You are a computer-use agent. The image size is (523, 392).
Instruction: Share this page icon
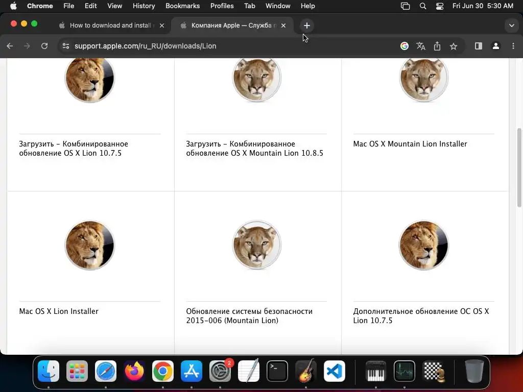(x=437, y=46)
